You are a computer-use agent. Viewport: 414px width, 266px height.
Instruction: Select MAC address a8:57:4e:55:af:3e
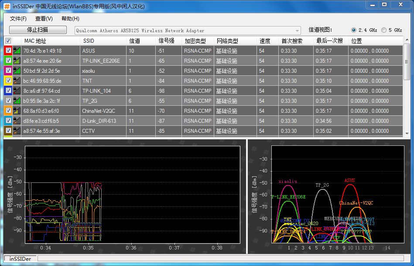click(42, 131)
